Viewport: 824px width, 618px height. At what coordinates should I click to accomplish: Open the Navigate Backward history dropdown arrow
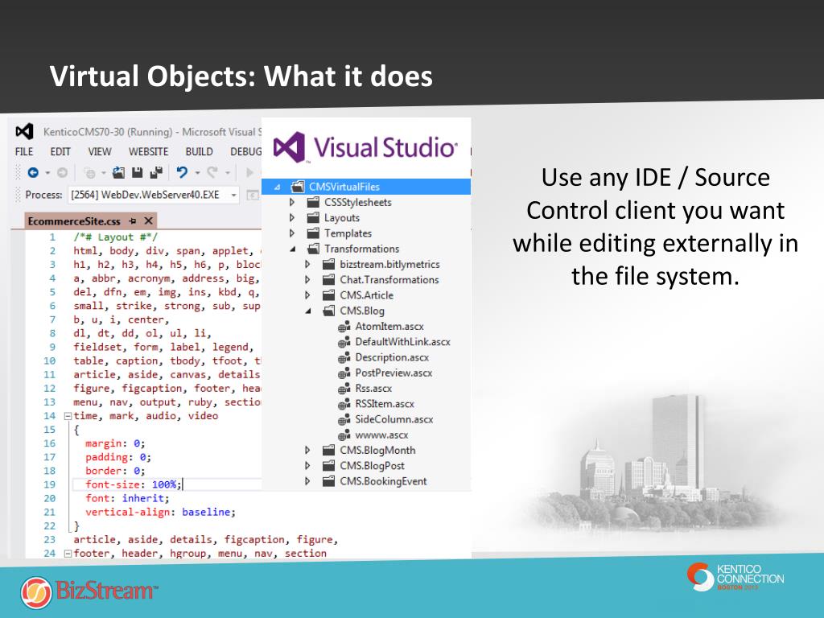pos(47,173)
